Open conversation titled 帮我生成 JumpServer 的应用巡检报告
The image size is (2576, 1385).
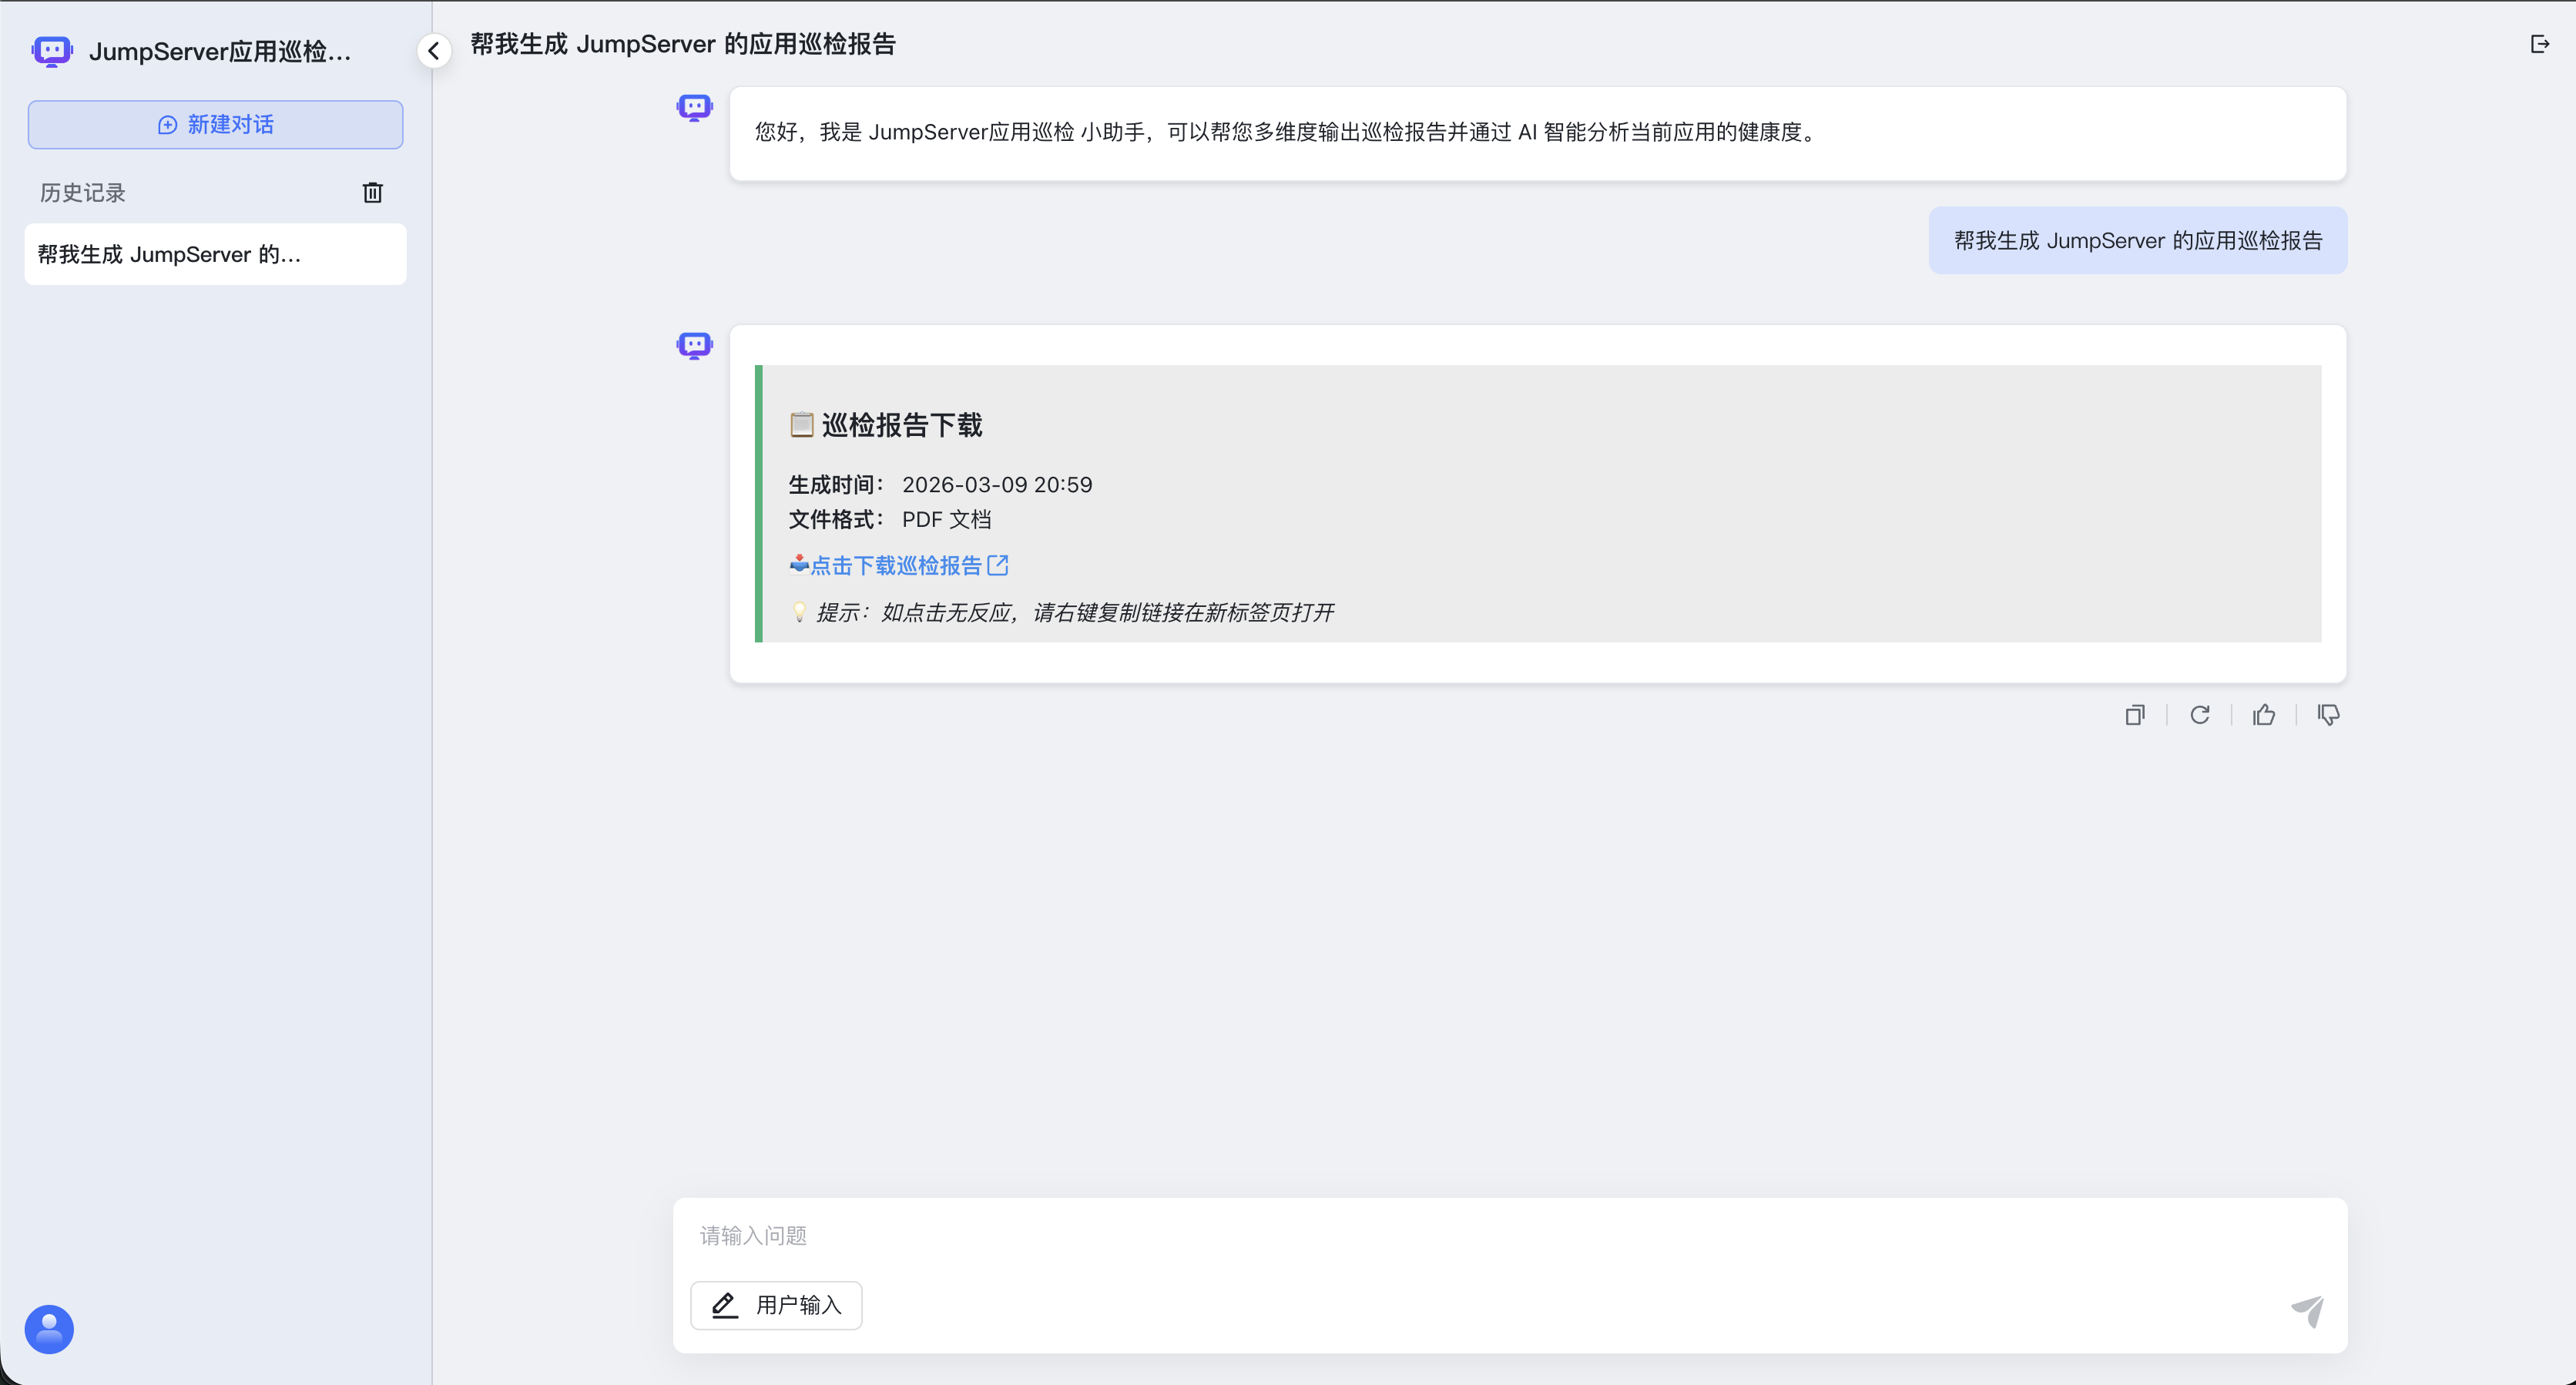click(683, 44)
